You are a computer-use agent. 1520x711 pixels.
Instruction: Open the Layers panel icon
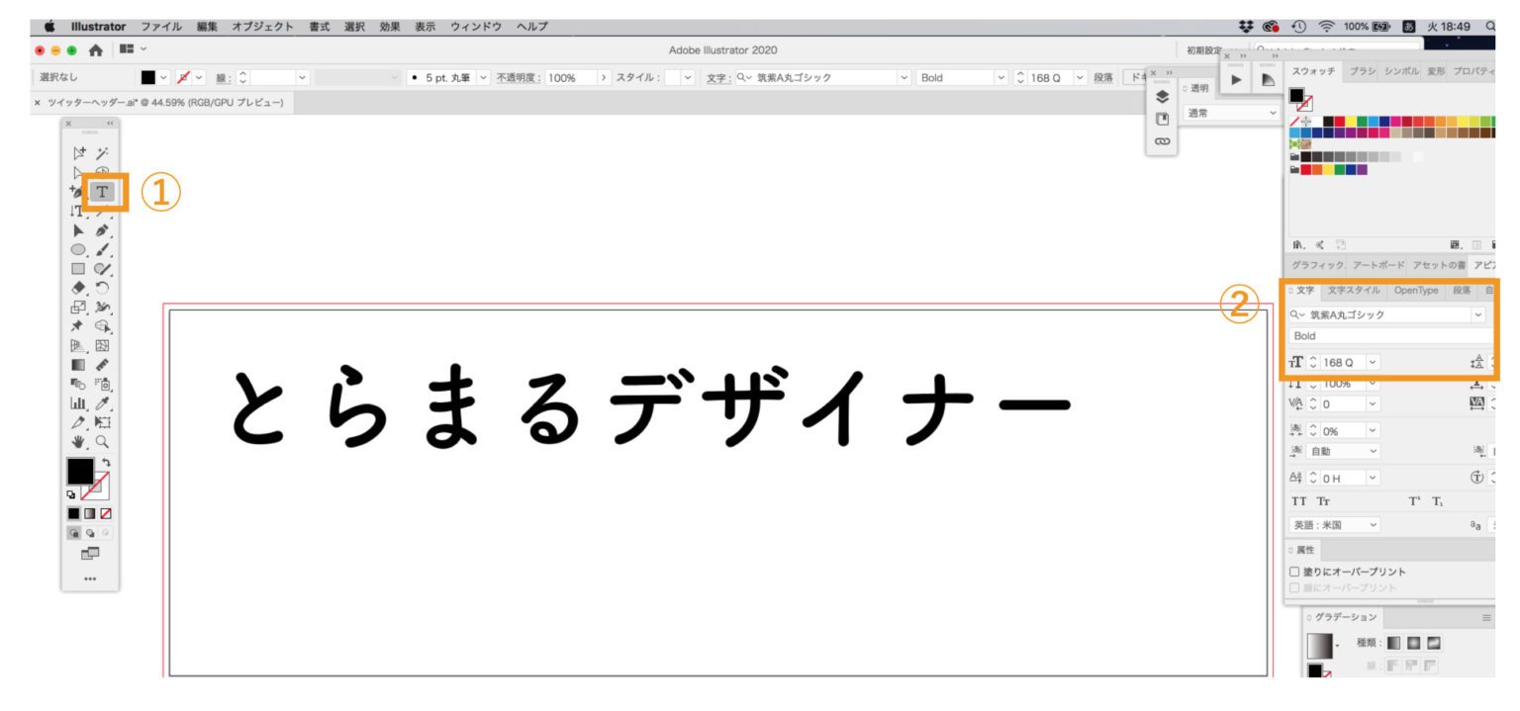pyautogui.click(x=1163, y=97)
